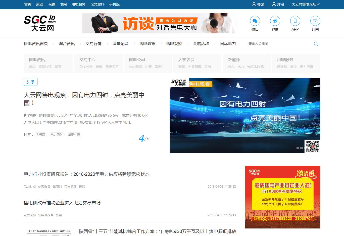Click the 登录 login link text
Image resolution: width=344 pixels, height=236 pixels.
pyautogui.click(x=261, y=5)
